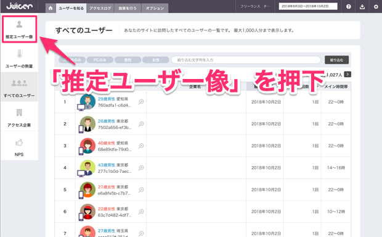Click the 絞り込む button
382x237 pixels.
pyautogui.click(x=336, y=60)
